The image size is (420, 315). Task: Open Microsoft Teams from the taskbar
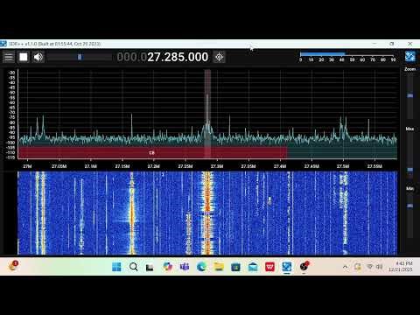(185, 267)
